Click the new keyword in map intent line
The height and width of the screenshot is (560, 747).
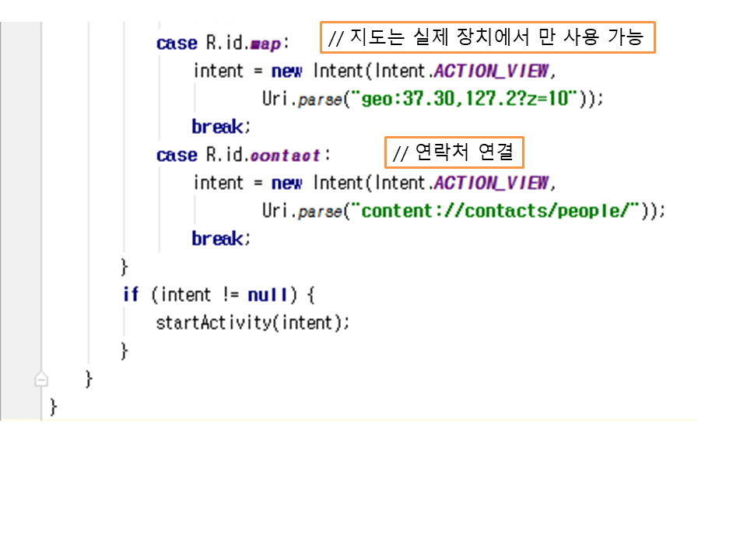(x=286, y=72)
